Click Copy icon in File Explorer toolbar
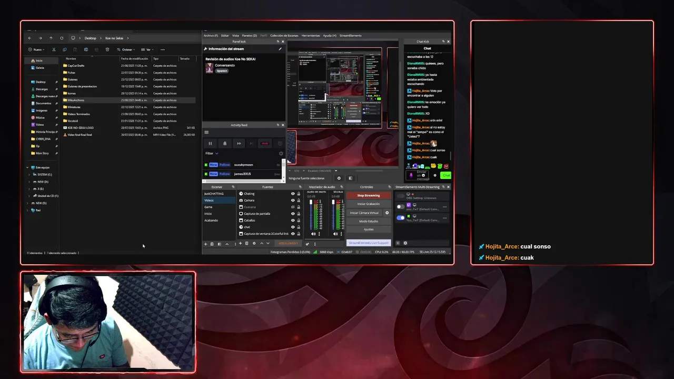This screenshot has width=674, height=379. (65, 49)
